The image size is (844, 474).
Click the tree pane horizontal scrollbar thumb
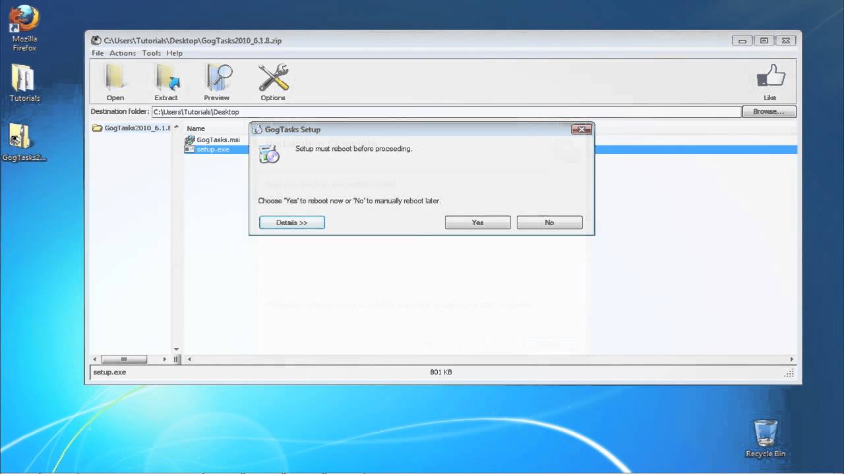click(123, 359)
